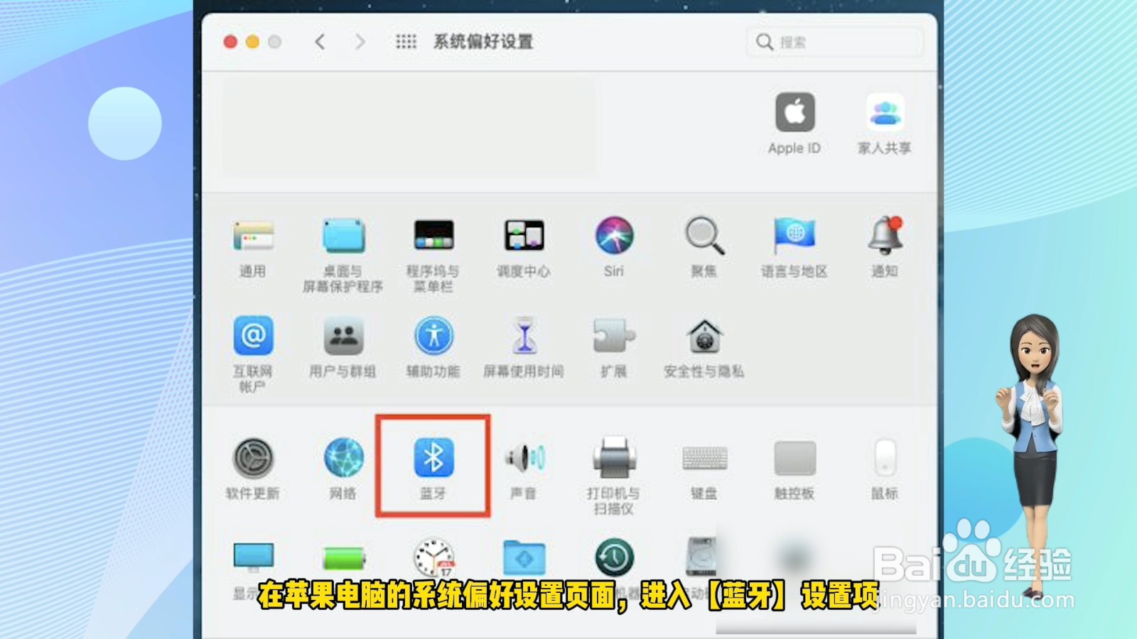
Task: Open Sharing blue folder icon
Action: pos(524,558)
